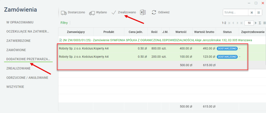
Task: Open the grid column options menu icon
Action: 264,23
